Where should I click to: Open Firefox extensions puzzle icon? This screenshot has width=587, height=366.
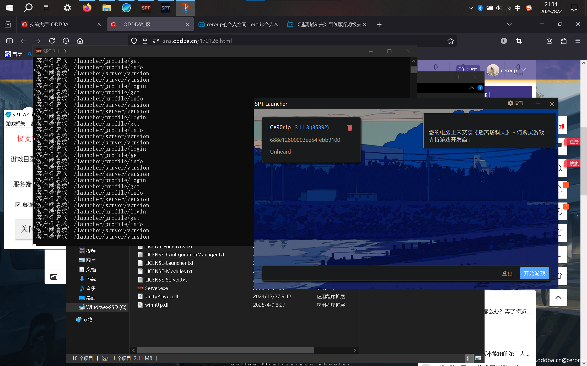564,41
